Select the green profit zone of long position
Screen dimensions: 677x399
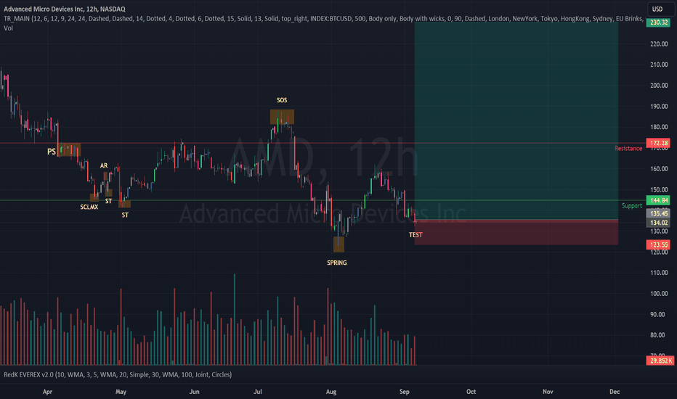point(516,120)
